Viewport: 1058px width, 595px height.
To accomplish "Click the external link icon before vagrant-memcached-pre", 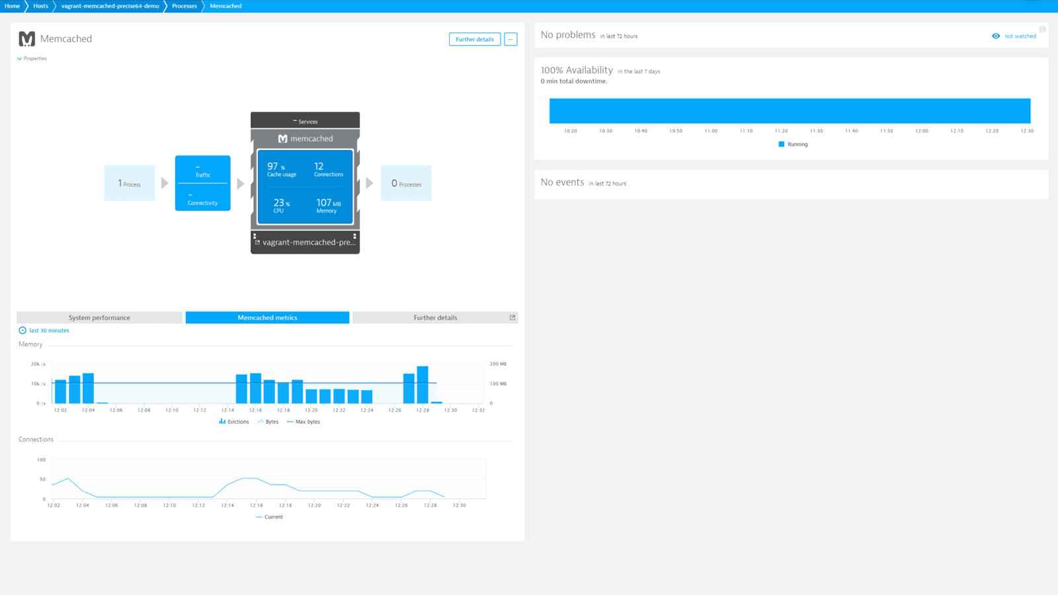I will pos(257,243).
